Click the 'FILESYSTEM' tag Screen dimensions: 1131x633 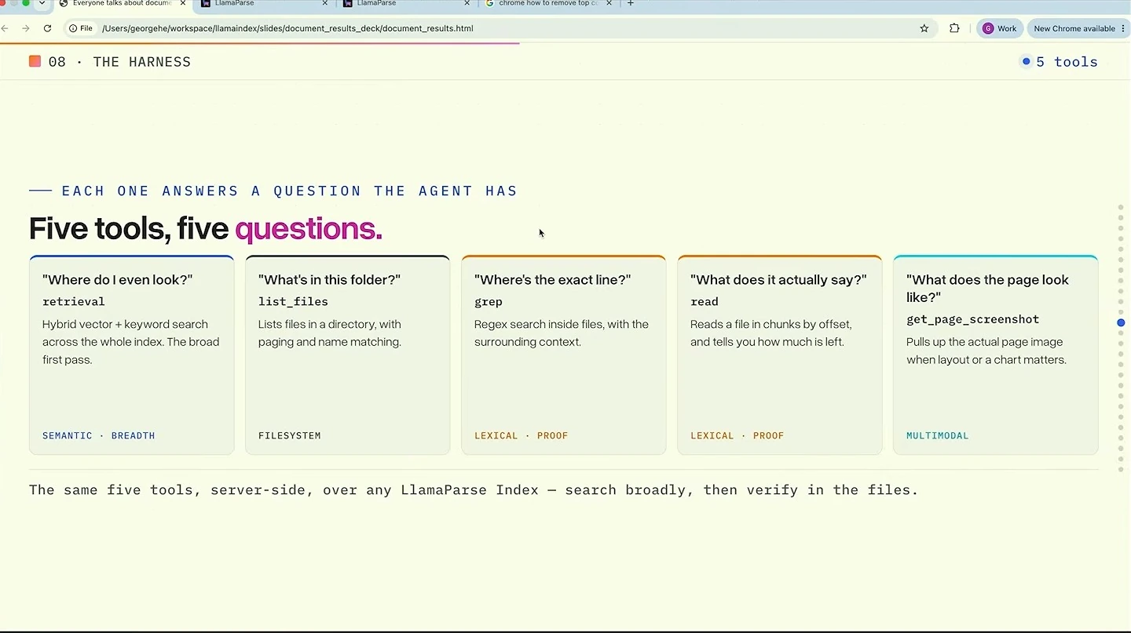coord(290,435)
